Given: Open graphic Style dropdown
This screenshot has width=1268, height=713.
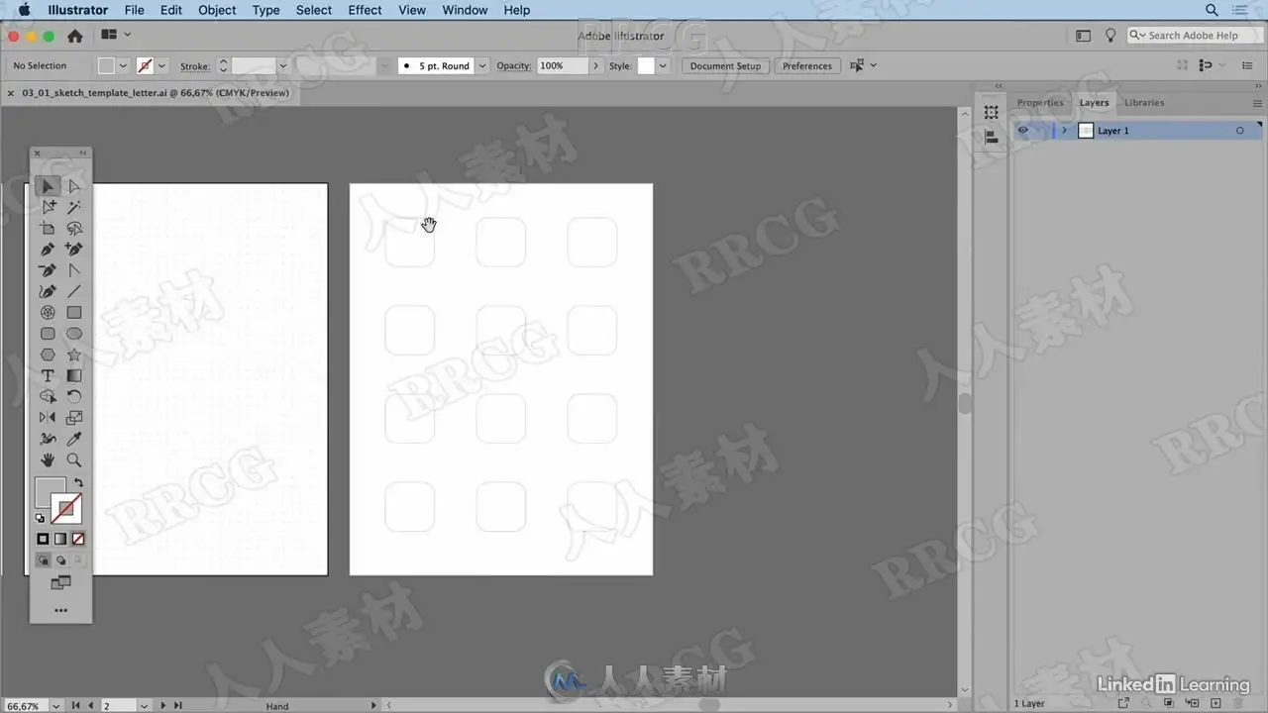Looking at the screenshot, I should tap(663, 66).
